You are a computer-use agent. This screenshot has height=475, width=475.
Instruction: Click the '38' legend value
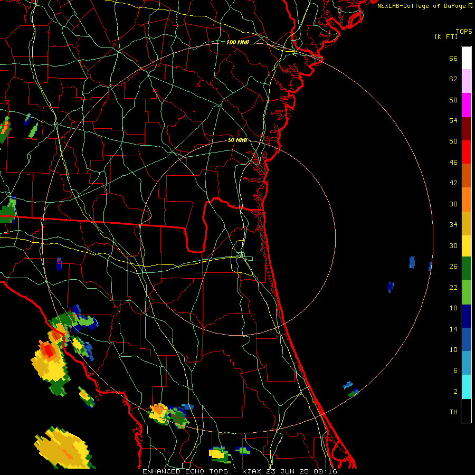pyautogui.click(x=453, y=204)
